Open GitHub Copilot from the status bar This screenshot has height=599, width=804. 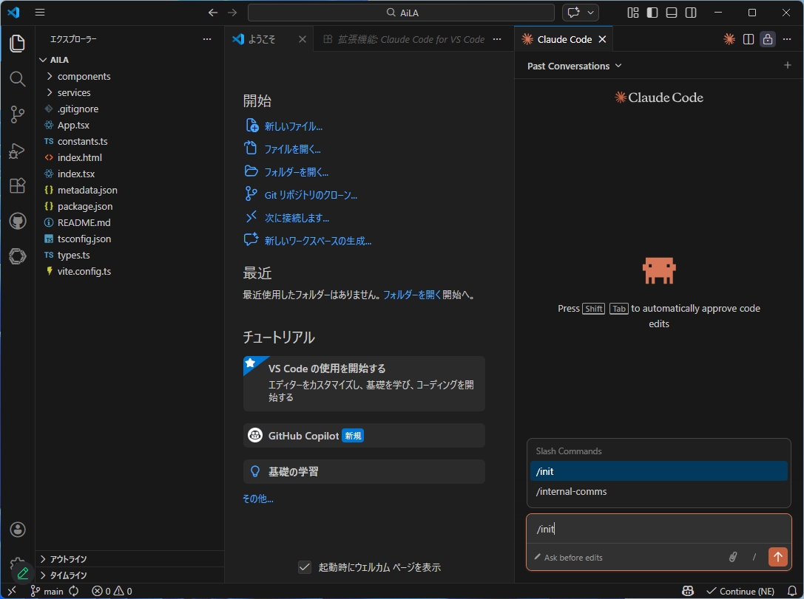tap(687, 591)
